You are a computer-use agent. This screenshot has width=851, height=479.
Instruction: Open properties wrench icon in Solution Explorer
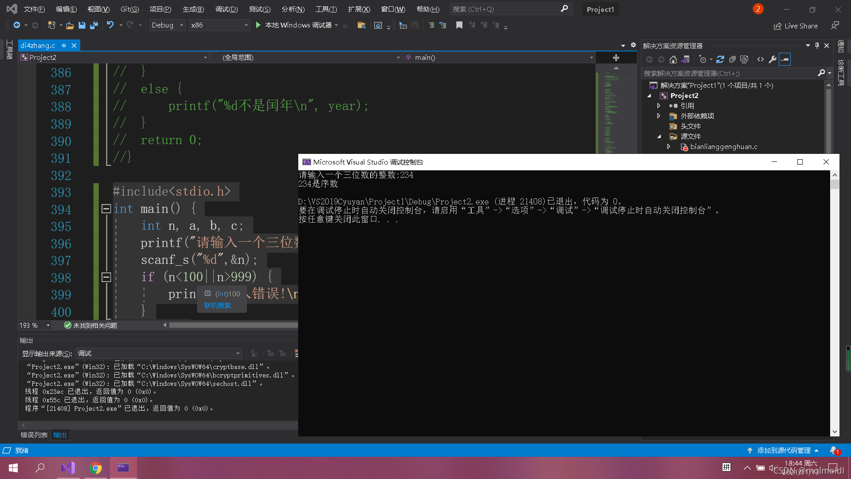[773, 59]
